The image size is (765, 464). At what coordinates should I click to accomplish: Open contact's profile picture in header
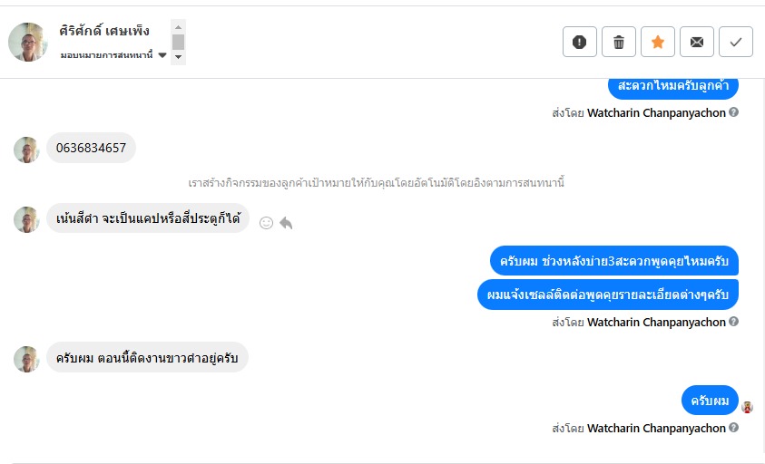point(28,43)
